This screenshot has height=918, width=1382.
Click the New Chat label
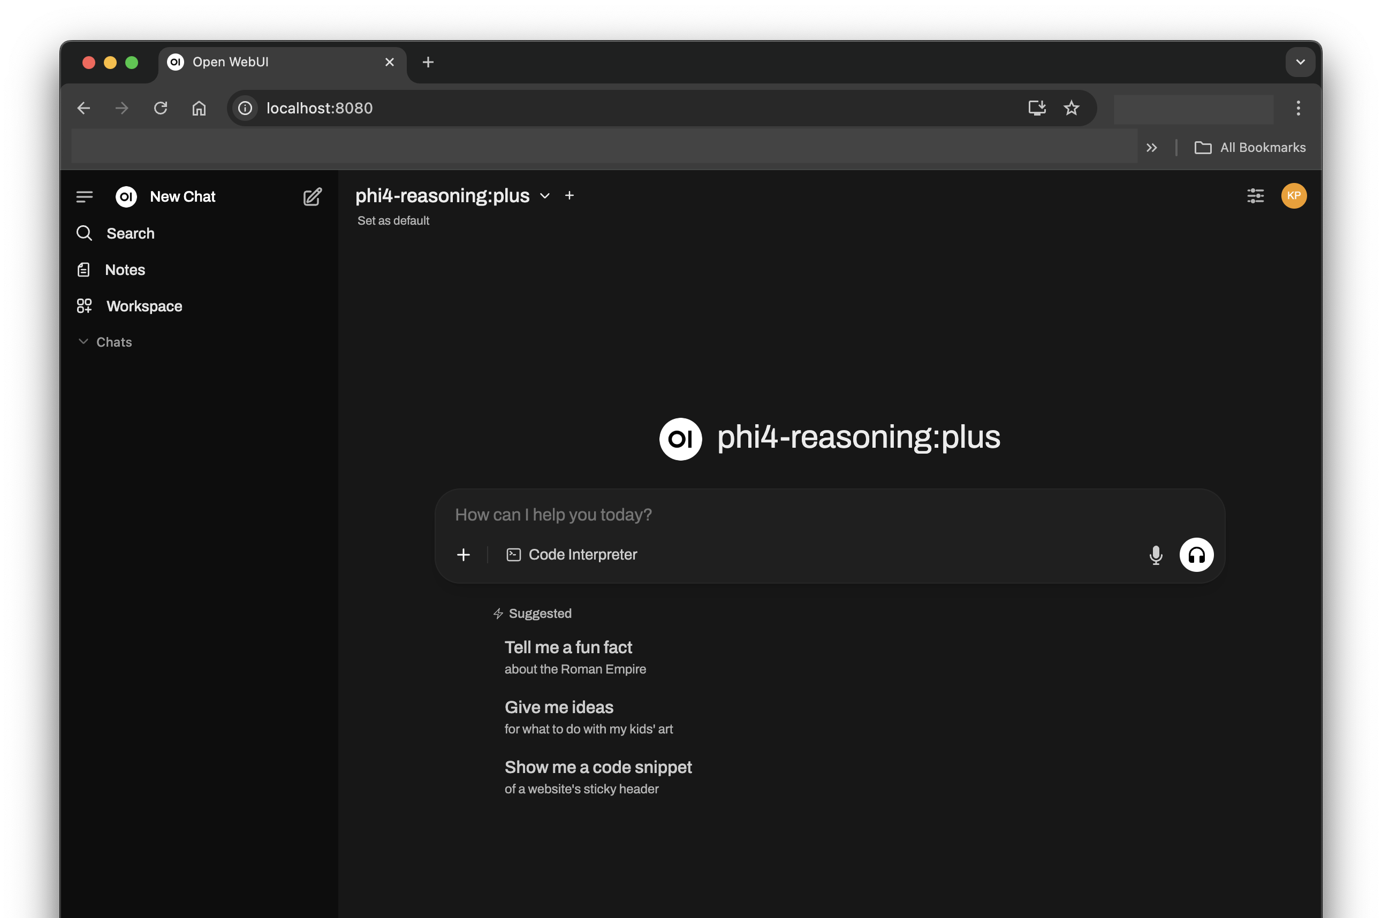(183, 197)
